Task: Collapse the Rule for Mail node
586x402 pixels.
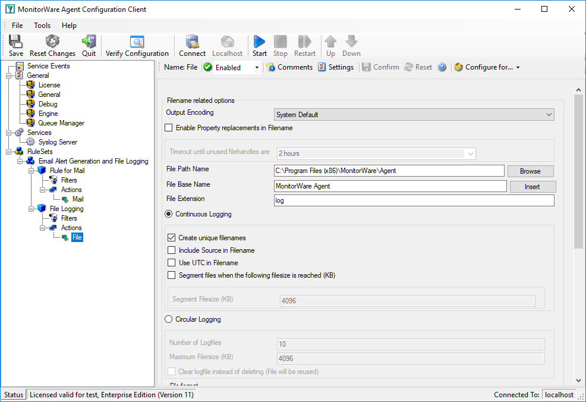Action: point(31,171)
